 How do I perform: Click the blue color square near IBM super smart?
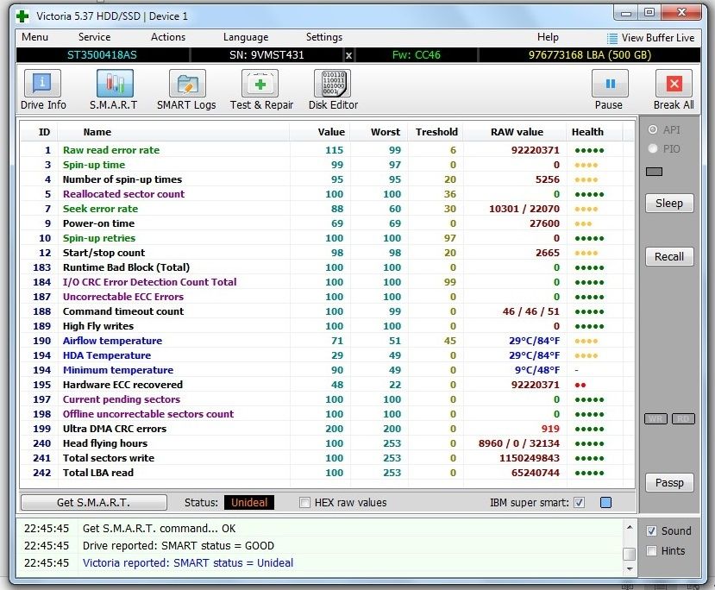[x=605, y=503]
